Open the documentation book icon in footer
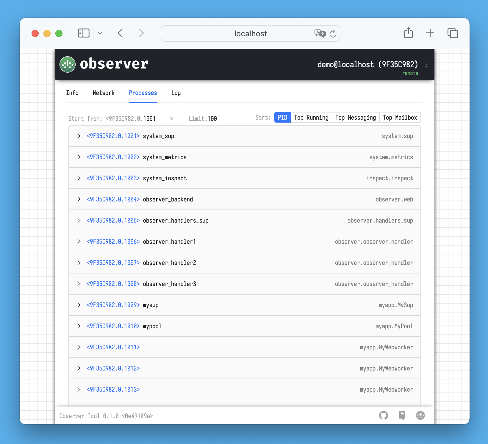 click(x=402, y=415)
